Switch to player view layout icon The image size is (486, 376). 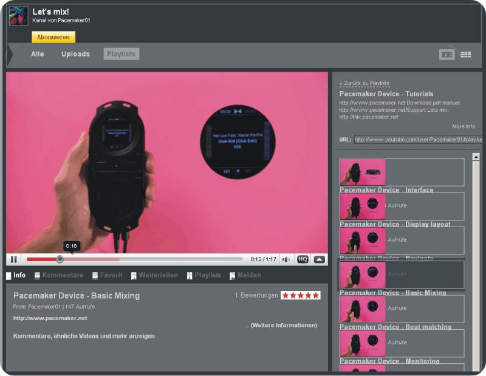coord(447,55)
